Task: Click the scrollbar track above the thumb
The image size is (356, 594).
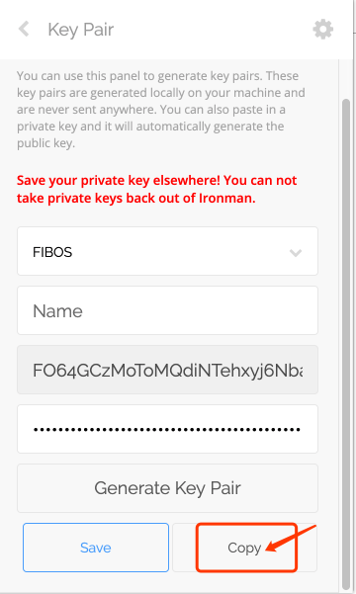Action: pyautogui.click(x=346, y=79)
